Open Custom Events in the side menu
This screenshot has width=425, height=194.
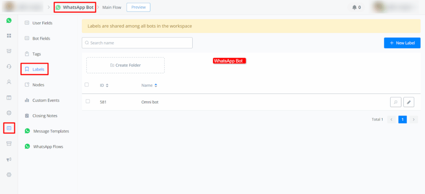pos(46,100)
